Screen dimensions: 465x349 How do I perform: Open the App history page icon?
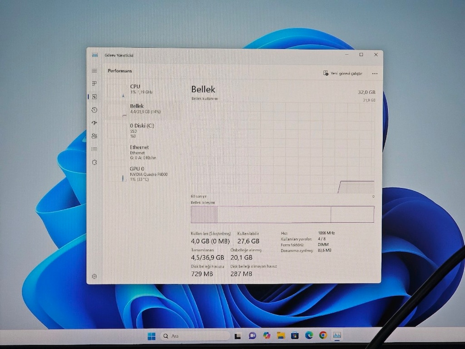pyautogui.click(x=94, y=110)
